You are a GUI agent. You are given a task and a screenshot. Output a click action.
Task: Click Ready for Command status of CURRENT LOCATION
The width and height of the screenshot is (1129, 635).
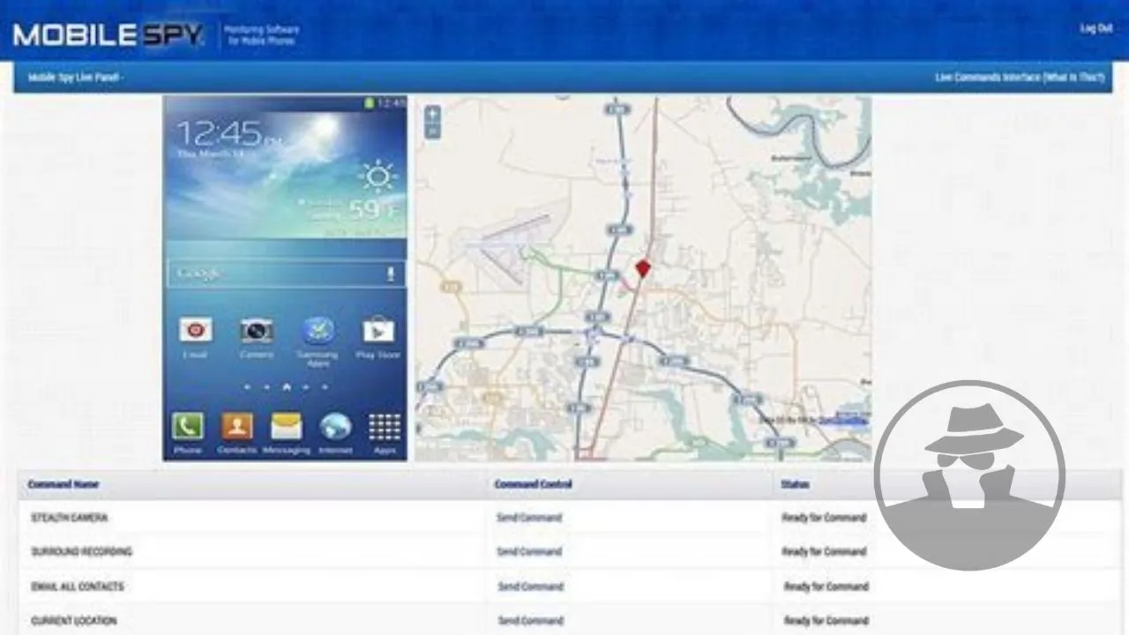point(826,621)
